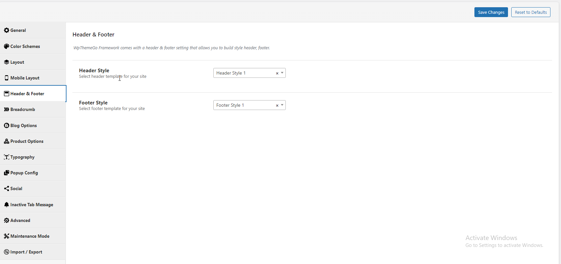Expand Header Style list using its arrow
561x264 pixels.
click(282, 73)
